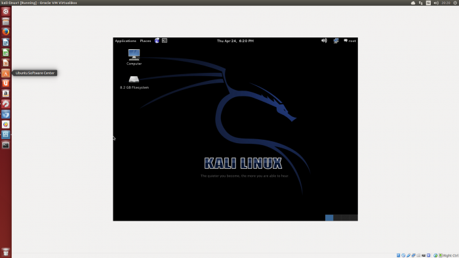Image resolution: width=459 pixels, height=258 pixels.
Task: Click the Kali volume speaker icon
Action: pyautogui.click(x=324, y=41)
